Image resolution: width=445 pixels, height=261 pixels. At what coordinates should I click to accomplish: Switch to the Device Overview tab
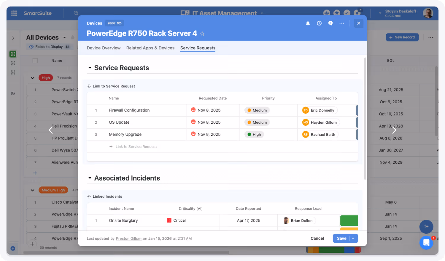pos(104,48)
